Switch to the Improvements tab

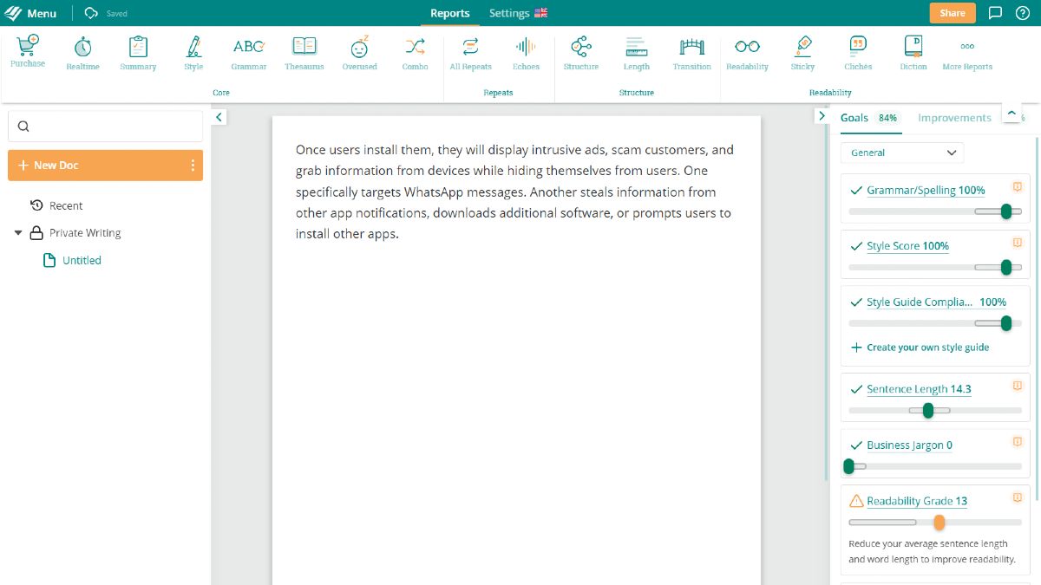point(954,118)
